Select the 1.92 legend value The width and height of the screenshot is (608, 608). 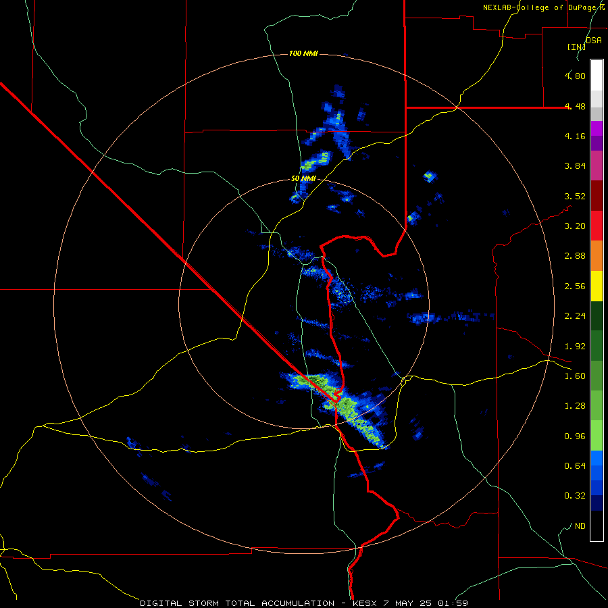point(575,346)
